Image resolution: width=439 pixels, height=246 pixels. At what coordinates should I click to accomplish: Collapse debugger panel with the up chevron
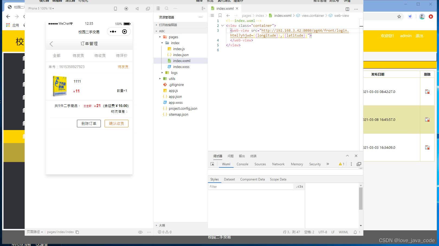click(347, 156)
